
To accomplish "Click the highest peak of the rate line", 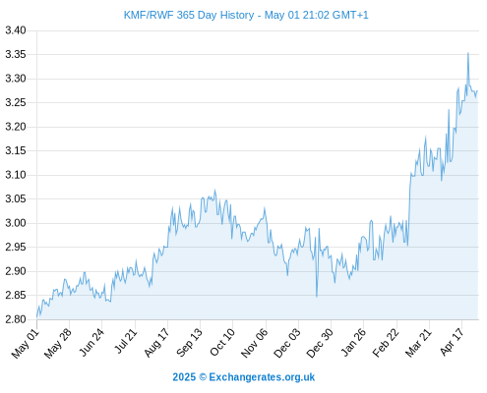I will click(x=468, y=53).
